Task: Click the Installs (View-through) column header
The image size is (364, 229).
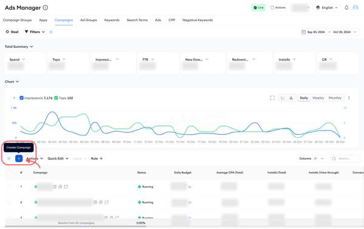Action: coord(324,173)
